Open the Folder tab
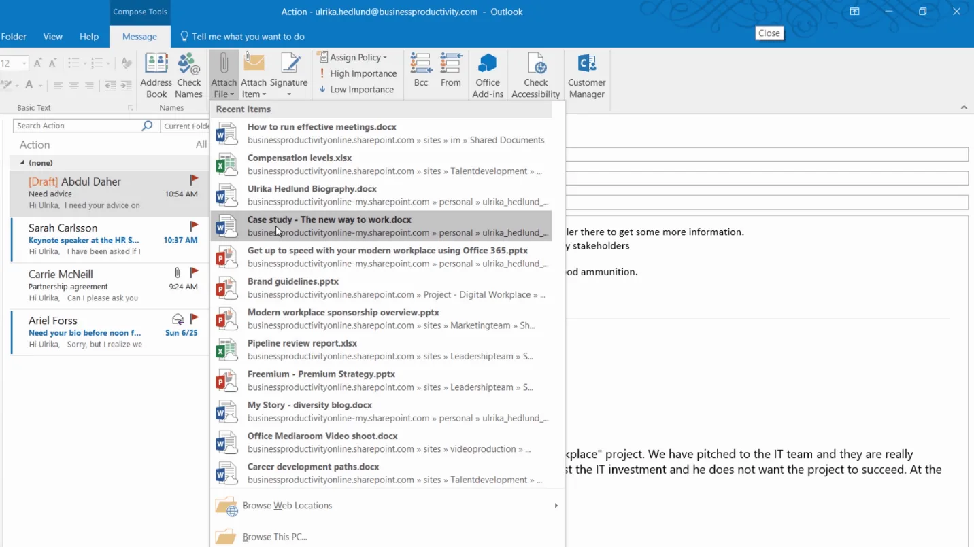Image resolution: width=974 pixels, height=547 pixels. pyautogui.click(x=14, y=37)
